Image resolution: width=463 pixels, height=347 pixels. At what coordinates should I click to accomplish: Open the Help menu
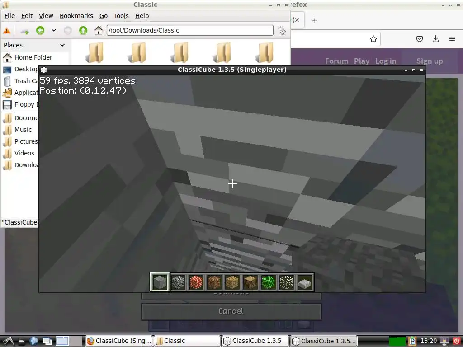point(142,16)
